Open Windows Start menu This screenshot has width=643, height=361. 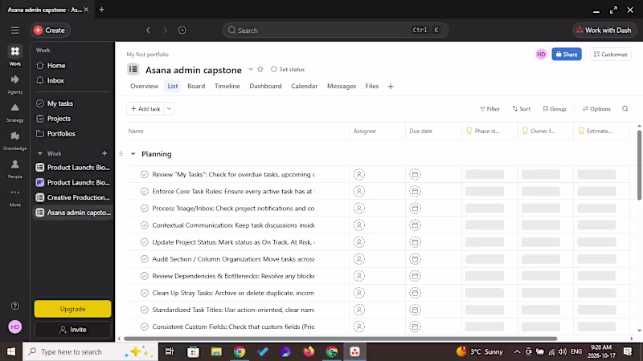[11, 351]
